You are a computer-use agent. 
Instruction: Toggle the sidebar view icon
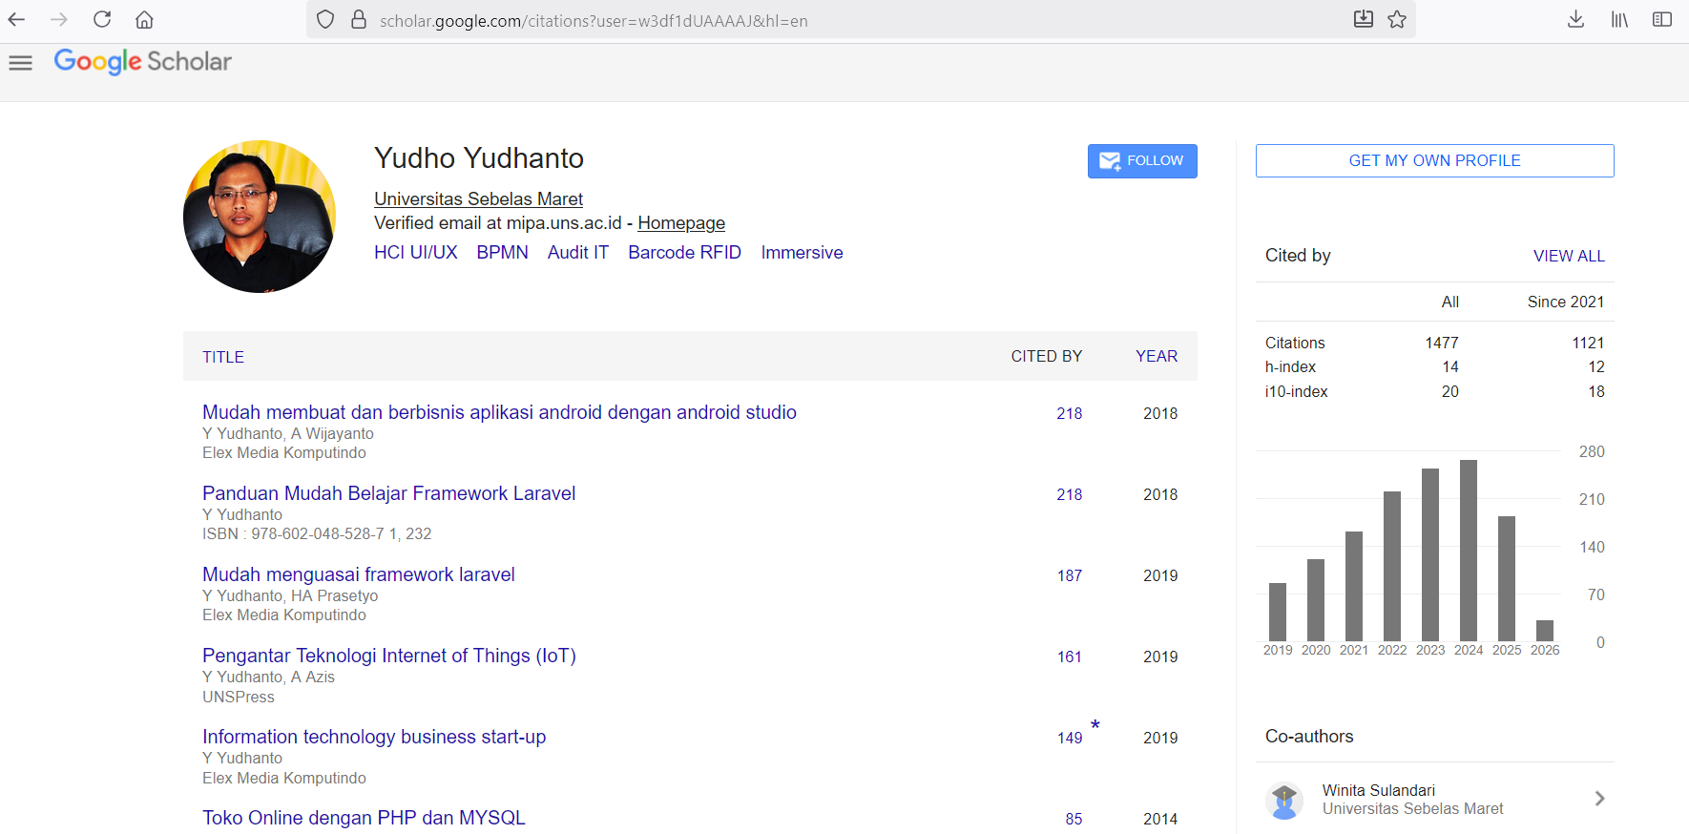click(1662, 19)
